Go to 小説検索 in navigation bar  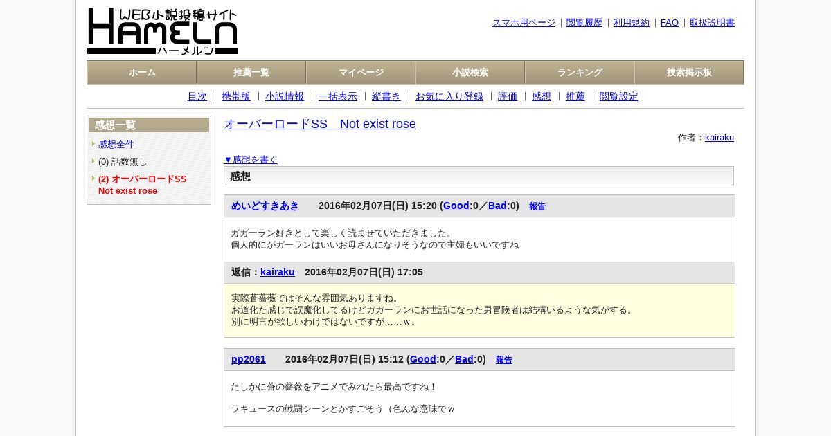pos(470,73)
